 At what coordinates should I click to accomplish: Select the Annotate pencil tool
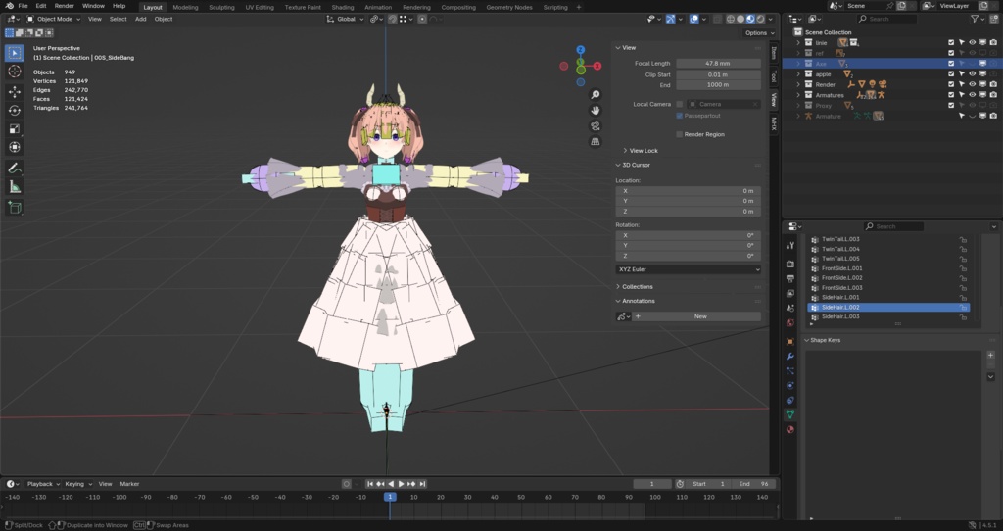point(14,169)
